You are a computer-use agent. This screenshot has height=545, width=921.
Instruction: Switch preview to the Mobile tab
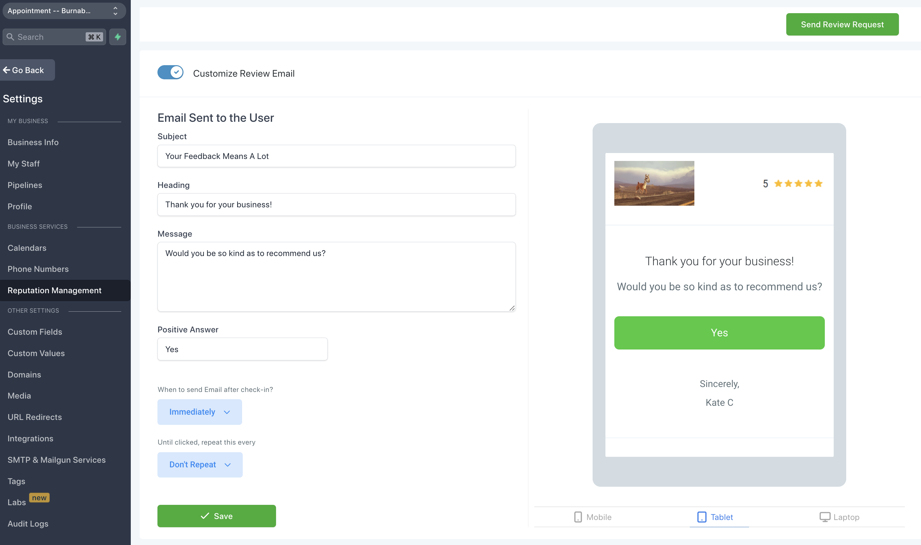[593, 517]
